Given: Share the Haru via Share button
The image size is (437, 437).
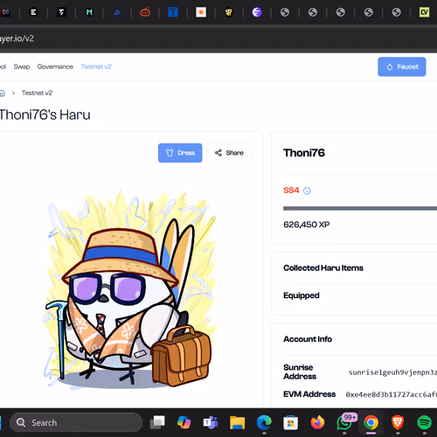Looking at the screenshot, I should click(229, 153).
